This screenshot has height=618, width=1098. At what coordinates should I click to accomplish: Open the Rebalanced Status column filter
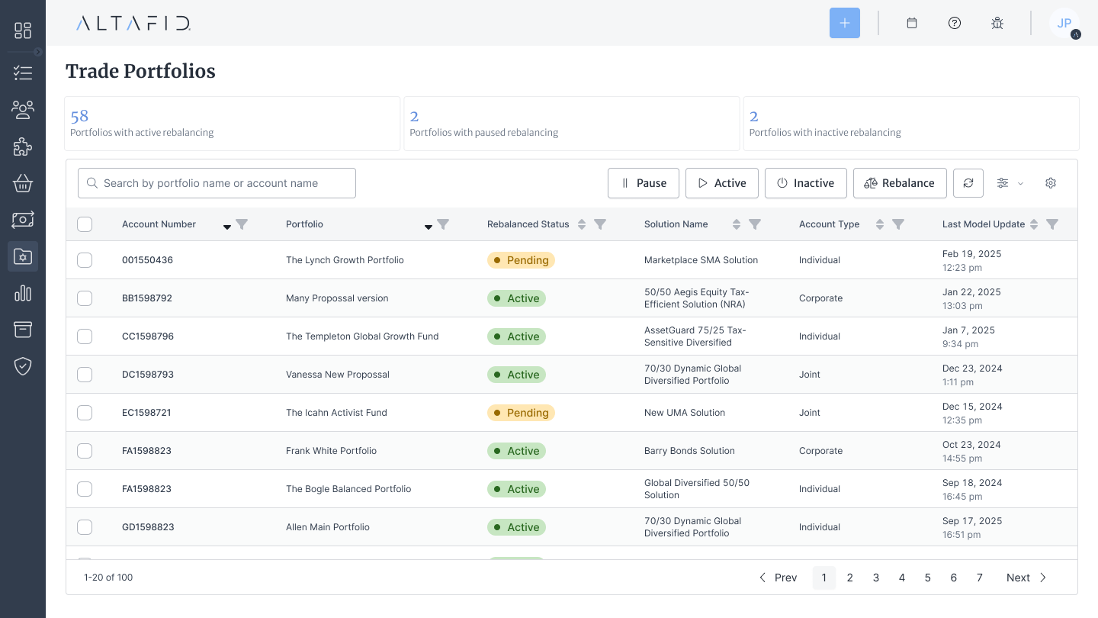click(x=600, y=224)
